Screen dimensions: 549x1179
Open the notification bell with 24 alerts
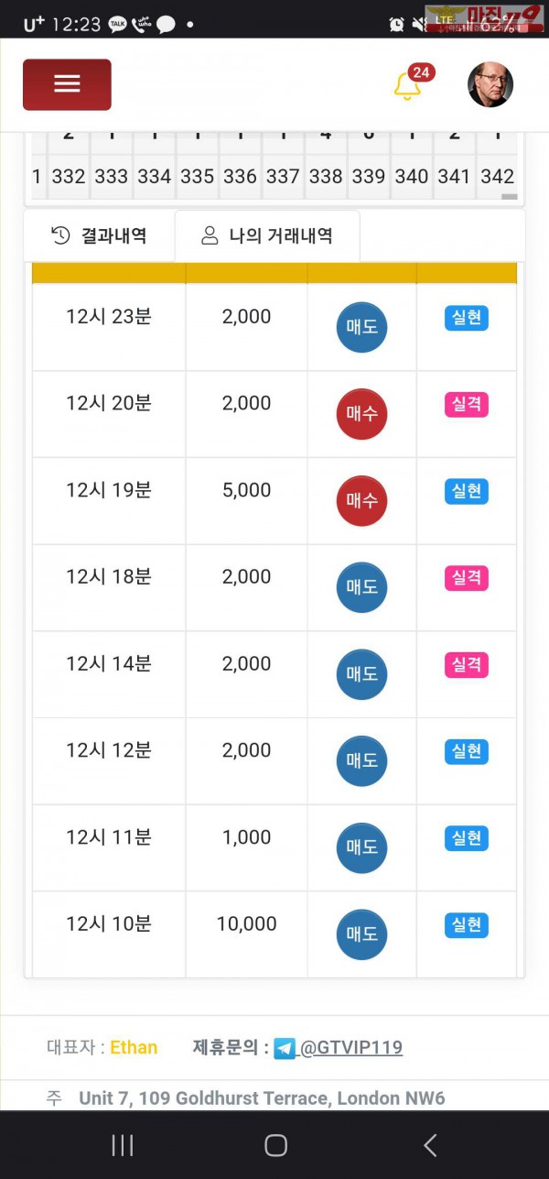[408, 85]
